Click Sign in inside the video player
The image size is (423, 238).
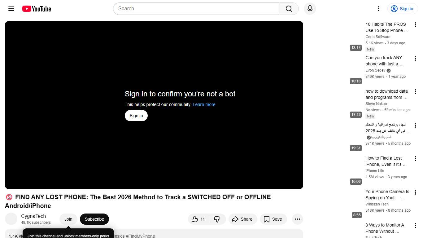(x=136, y=115)
